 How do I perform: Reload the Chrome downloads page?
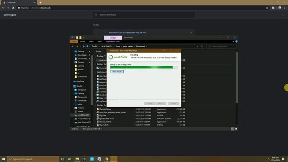click(x=13, y=8)
